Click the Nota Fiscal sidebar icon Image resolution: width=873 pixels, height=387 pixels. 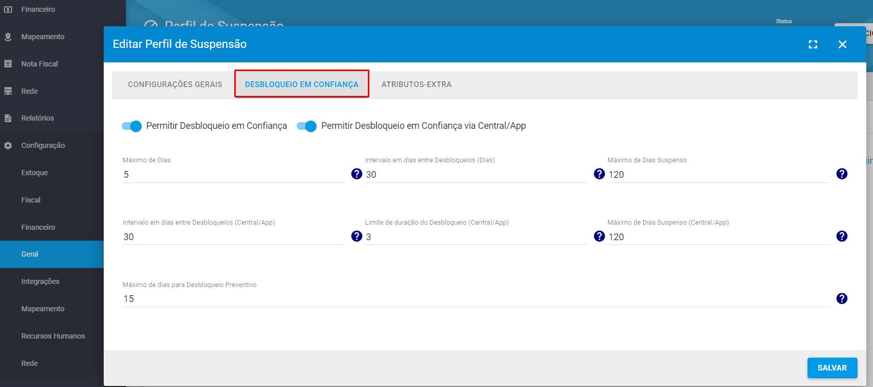8,64
